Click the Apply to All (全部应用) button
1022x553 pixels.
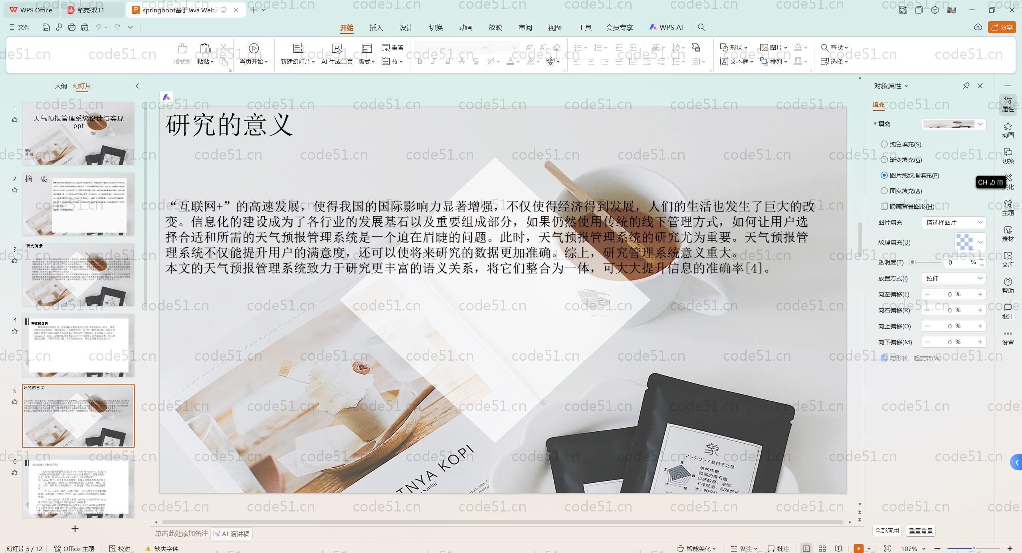tap(887, 531)
